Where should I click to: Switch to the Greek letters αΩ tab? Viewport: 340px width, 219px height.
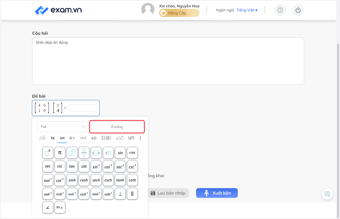(94, 138)
